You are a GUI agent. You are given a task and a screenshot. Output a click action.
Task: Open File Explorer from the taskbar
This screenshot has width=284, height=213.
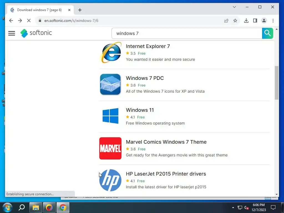point(36,207)
